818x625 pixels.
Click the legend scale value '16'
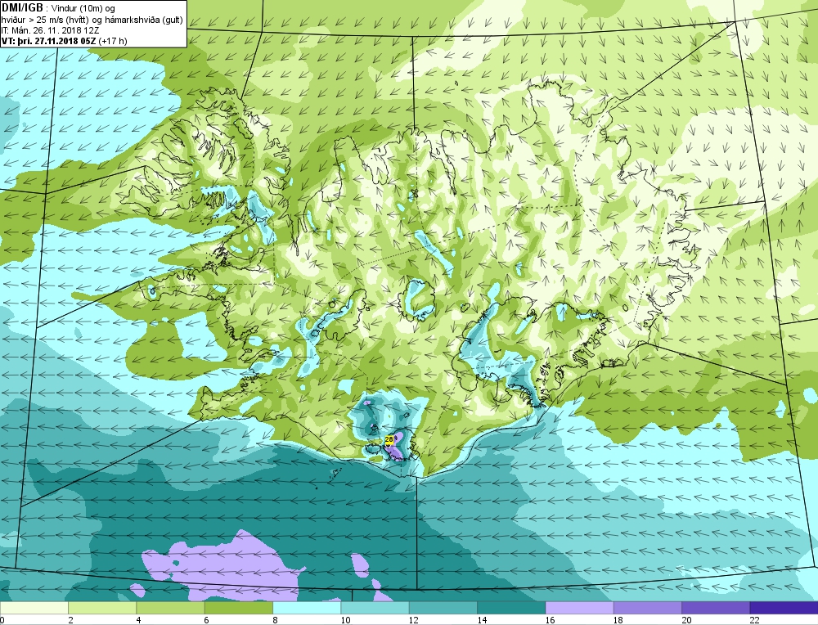pos(550,620)
